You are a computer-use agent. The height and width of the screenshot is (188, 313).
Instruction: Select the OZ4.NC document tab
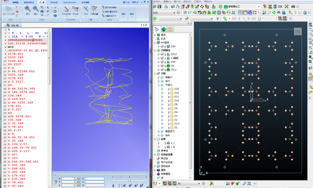(x=13, y=25)
